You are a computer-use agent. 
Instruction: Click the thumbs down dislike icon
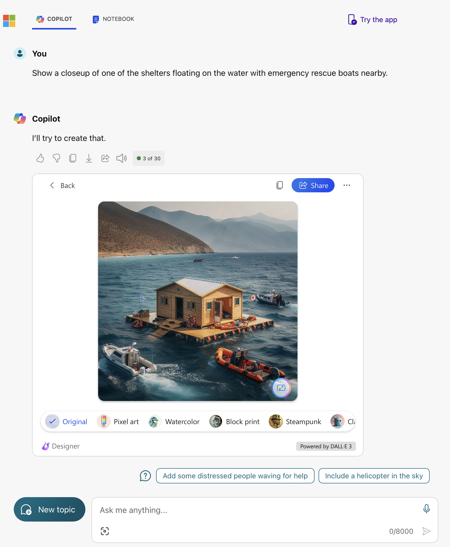[56, 158]
